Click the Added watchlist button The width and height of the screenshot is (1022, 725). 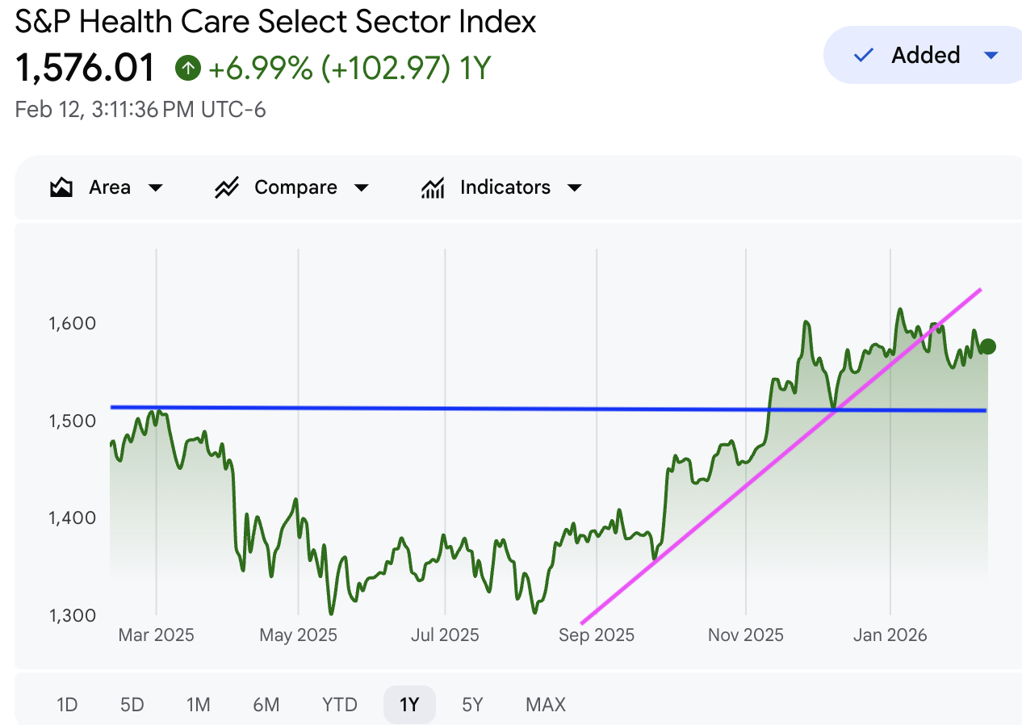point(925,55)
